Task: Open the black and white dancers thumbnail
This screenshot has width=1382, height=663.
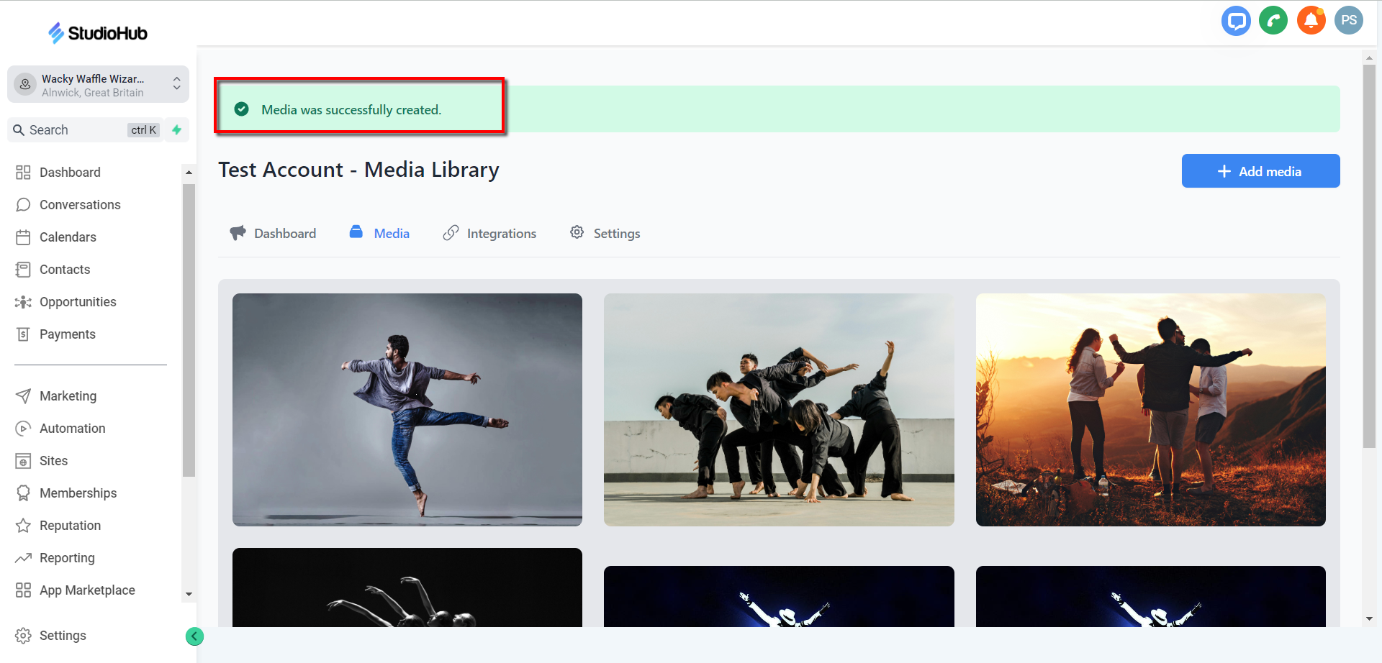Action: [407, 587]
